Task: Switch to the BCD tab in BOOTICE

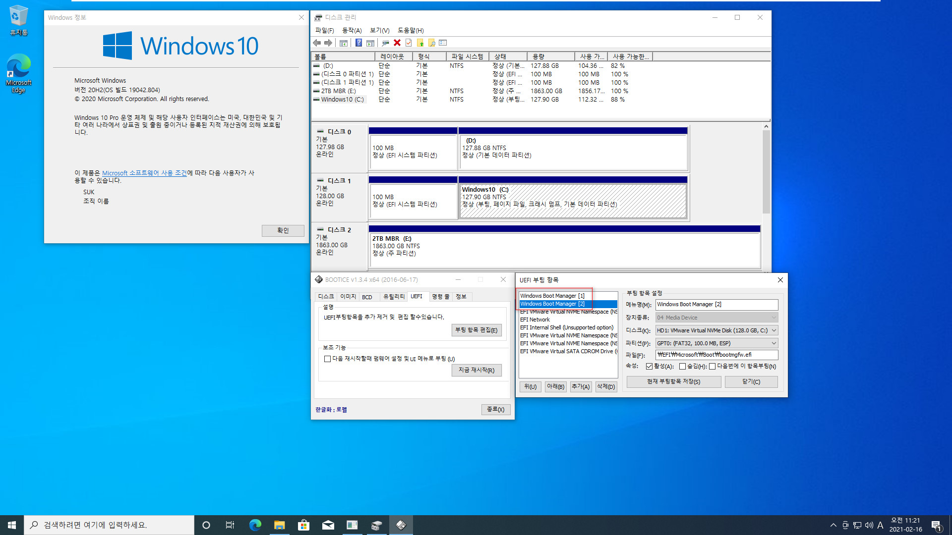Action: tap(367, 297)
